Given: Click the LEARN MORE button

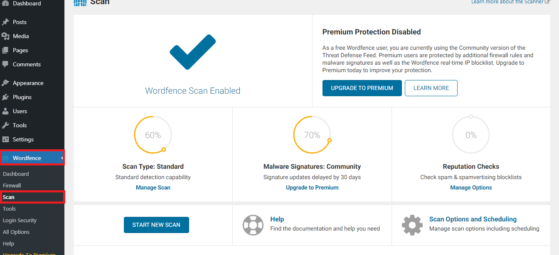Looking at the screenshot, I should [x=431, y=88].
